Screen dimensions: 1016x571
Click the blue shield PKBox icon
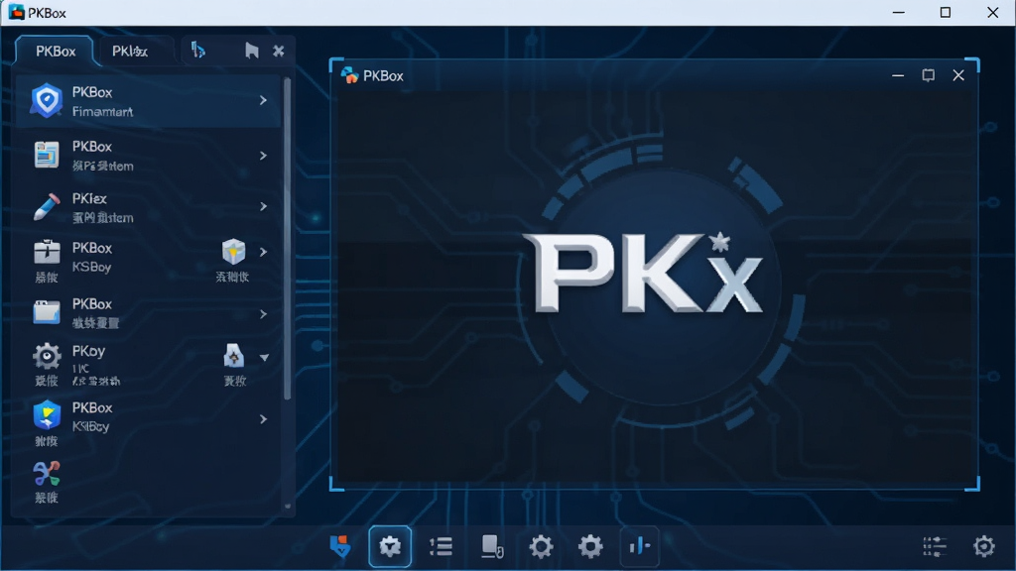click(x=47, y=100)
